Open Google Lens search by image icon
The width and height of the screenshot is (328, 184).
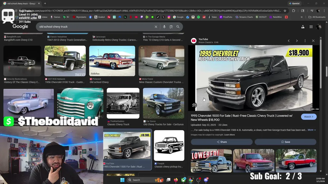coord(171,27)
